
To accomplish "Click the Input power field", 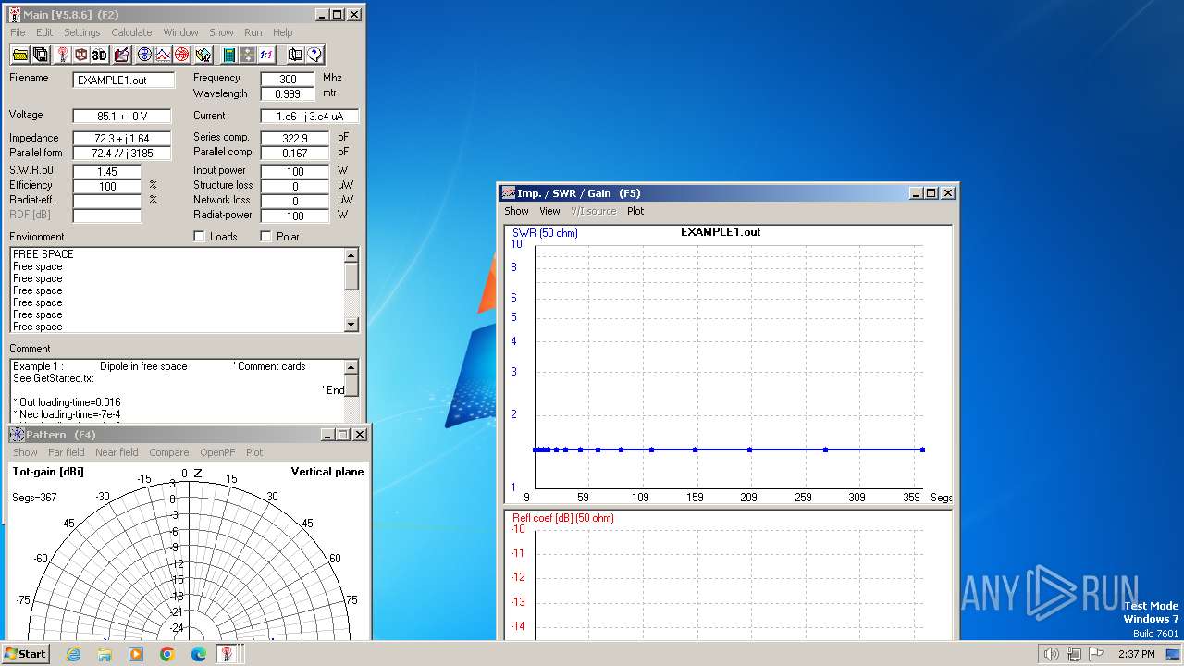I will [x=294, y=172].
